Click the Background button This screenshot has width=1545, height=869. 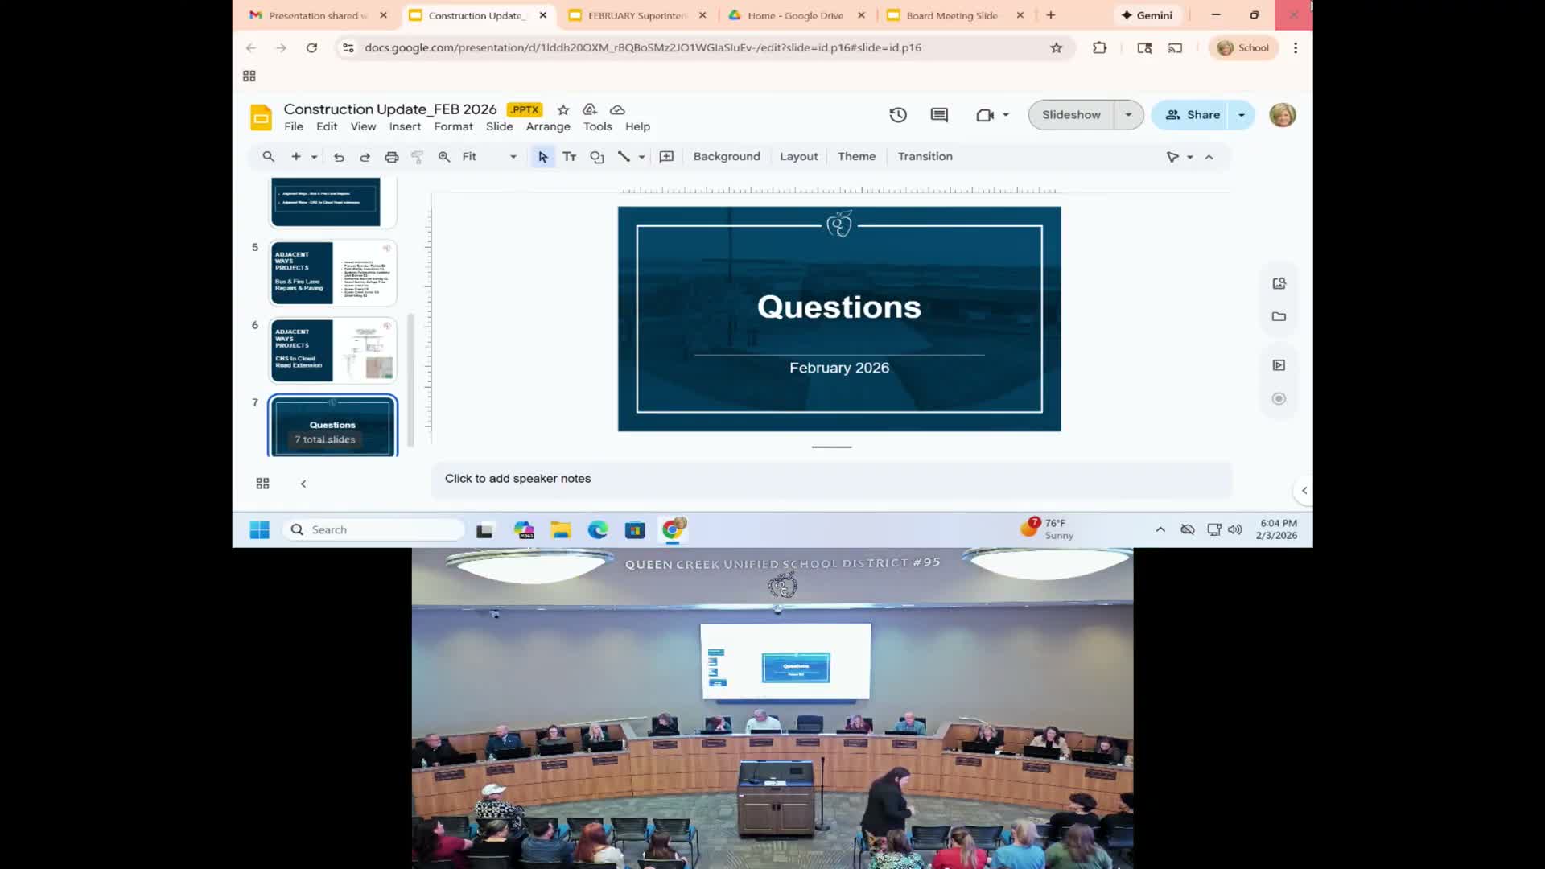tap(726, 157)
